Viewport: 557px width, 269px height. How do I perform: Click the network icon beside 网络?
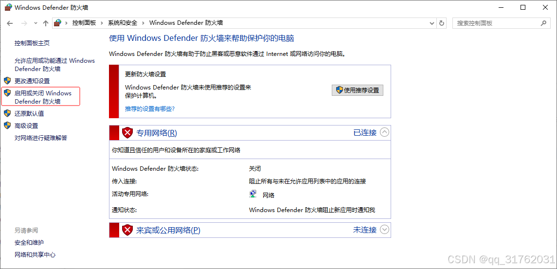coord(253,194)
